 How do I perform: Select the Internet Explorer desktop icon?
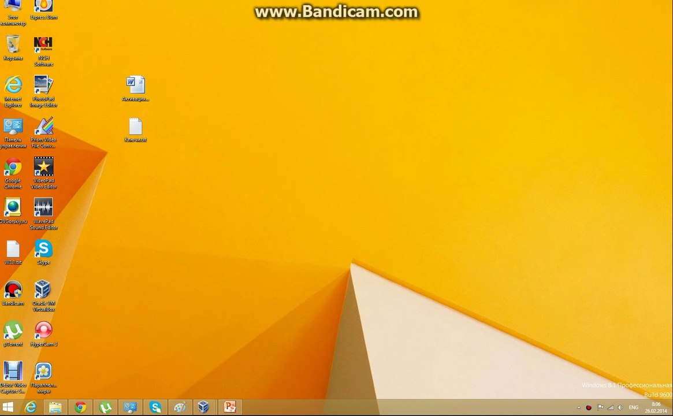click(x=13, y=91)
